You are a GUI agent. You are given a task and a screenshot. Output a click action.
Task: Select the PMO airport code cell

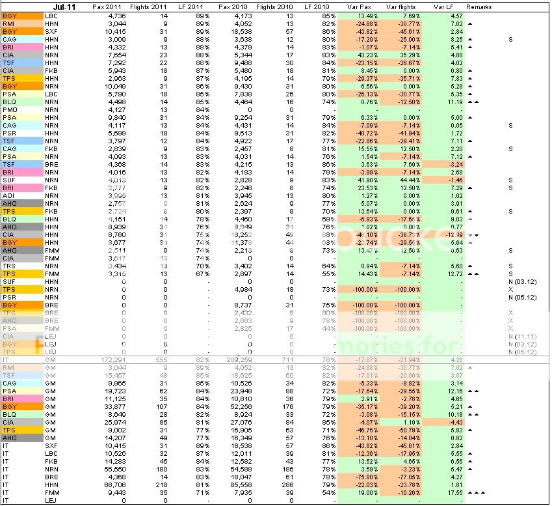(9, 109)
